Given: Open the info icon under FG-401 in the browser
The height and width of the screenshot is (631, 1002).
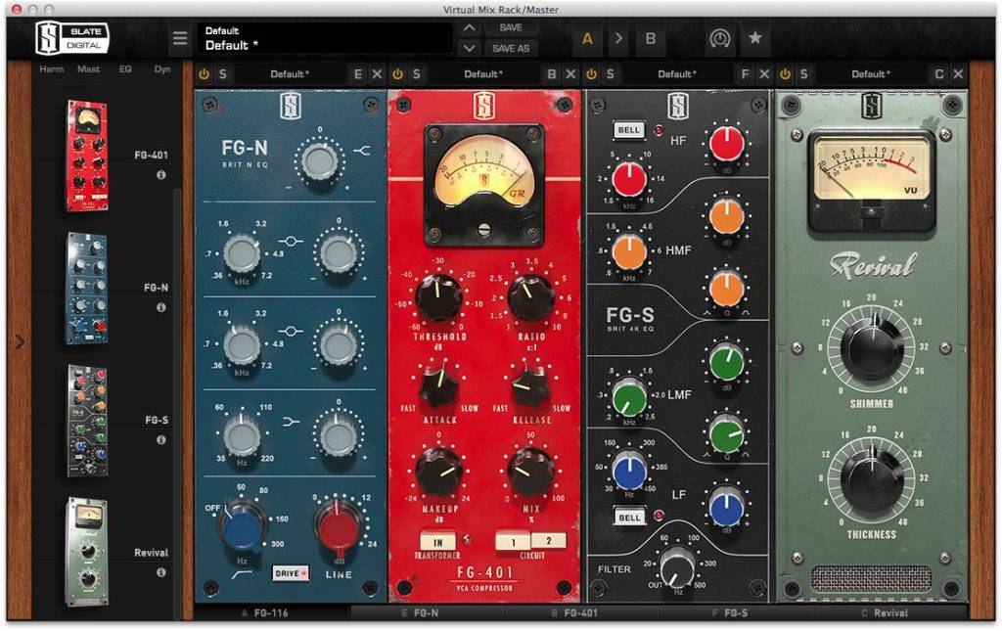Looking at the screenshot, I should (x=160, y=175).
